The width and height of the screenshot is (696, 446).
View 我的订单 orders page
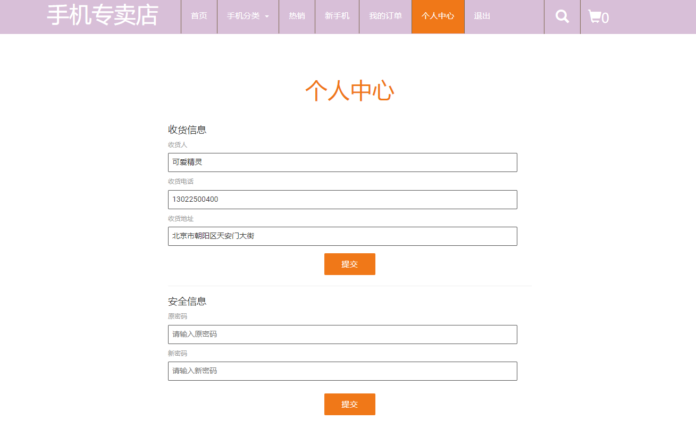(385, 16)
